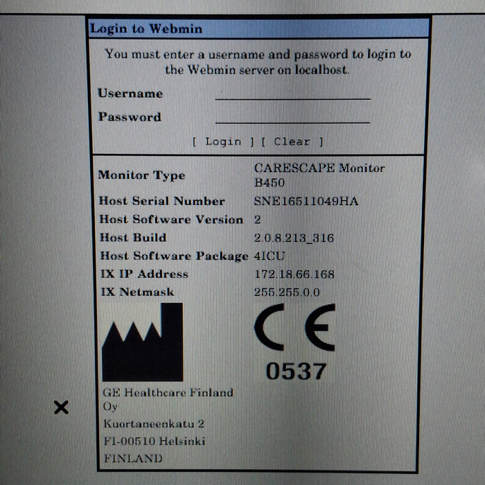Click the manufacturer factory symbol

click(x=143, y=342)
